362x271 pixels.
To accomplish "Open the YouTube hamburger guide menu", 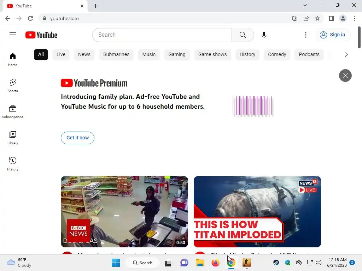I will (13, 35).
